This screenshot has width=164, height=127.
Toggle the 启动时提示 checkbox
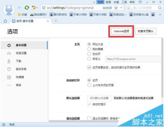tap(89, 104)
